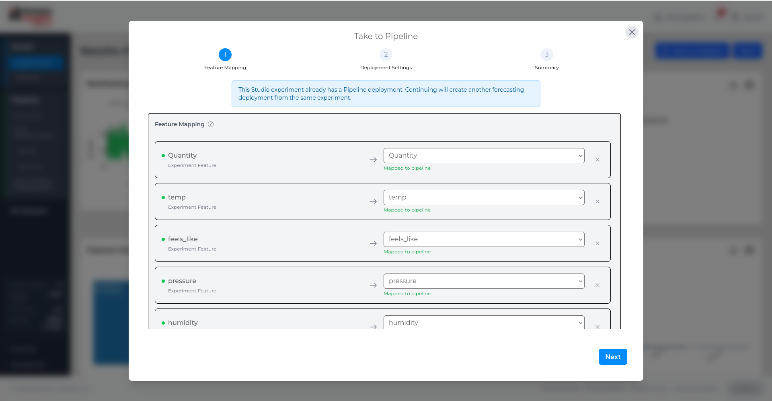Screen dimensions: 772x401
Task: Click 'Mapped to pipeline' under Quantity
Action: [407, 168]
